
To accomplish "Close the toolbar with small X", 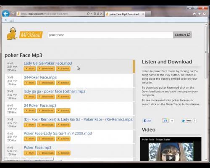I will click(x=5, y=20).
